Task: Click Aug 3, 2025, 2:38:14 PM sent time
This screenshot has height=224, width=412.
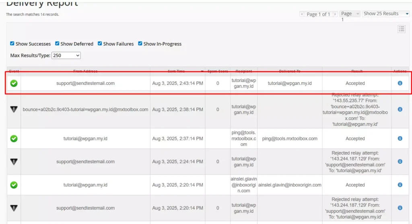Action: 177,109
